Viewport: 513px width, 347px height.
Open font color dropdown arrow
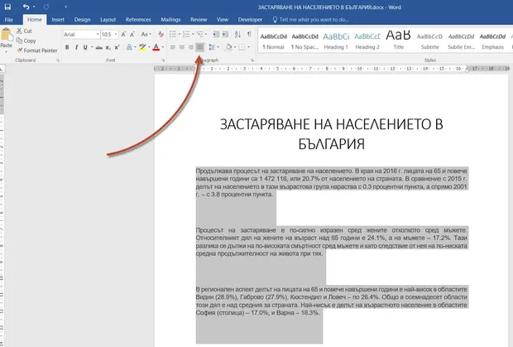click(163, 47)
